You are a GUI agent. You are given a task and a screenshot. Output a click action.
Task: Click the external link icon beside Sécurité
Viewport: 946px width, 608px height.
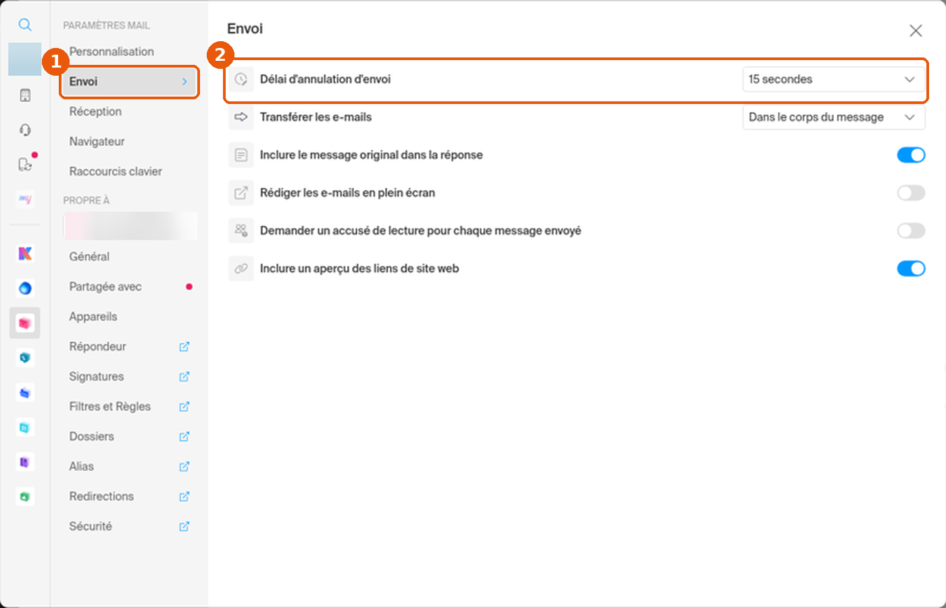pyautogui.click(x=184, y=526)
